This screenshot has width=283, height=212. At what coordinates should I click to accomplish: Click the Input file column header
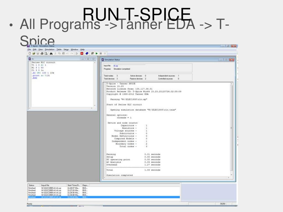(x=53, y=185)
